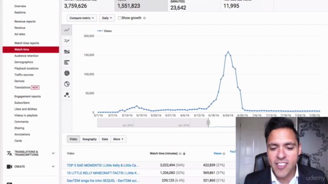328x184 pixels.
Task: Click the Show growth help icon
Action: (x=145, y=18)
